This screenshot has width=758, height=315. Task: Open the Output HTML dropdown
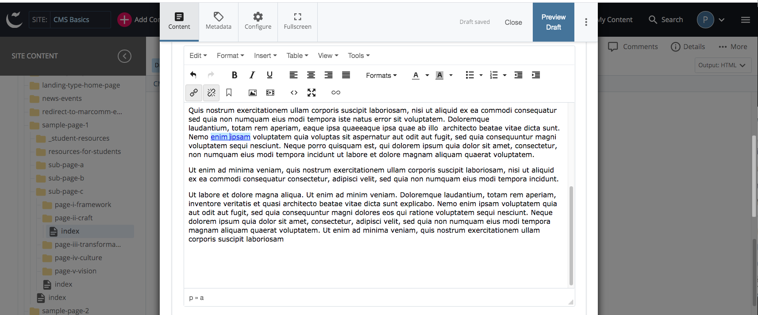(x=723, y=65)
